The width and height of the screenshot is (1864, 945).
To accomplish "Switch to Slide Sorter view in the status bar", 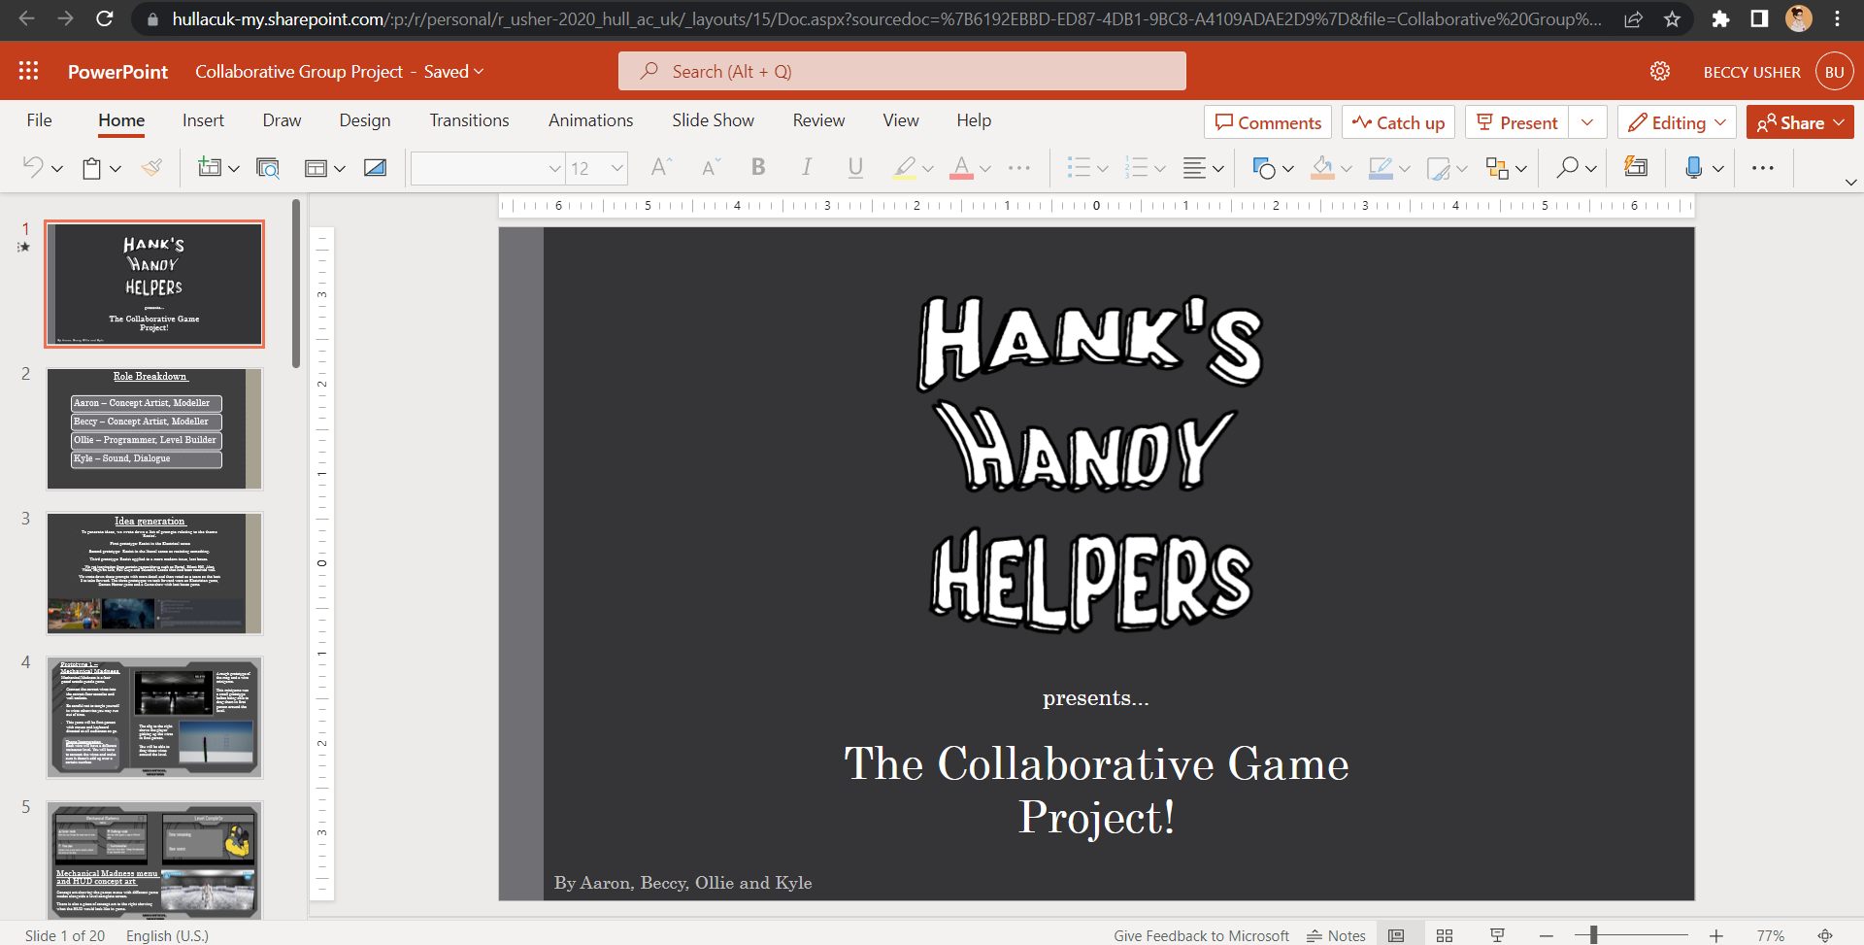I will 1445,935.
